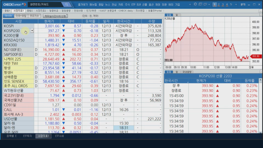Click the magnifier search icon
The image size is (263, 148).
67,4
